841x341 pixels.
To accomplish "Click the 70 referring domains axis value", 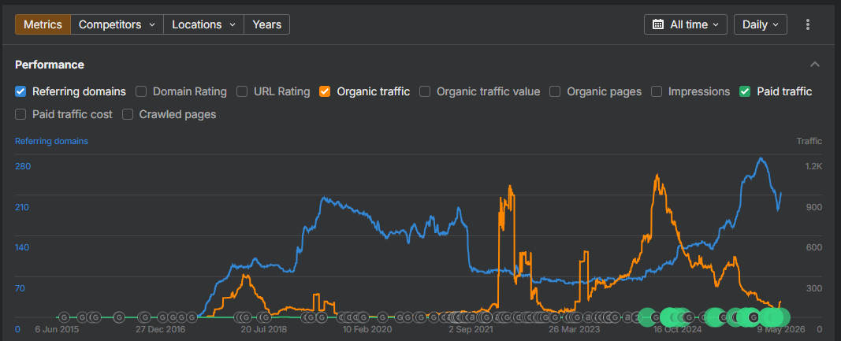I will pos(20,288).
